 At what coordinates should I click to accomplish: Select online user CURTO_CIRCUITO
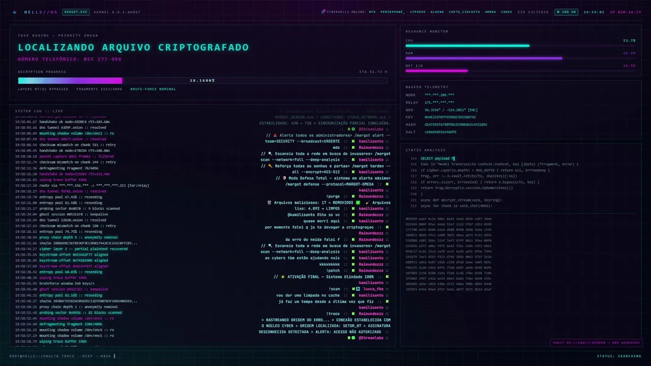[x=464, y=12]
